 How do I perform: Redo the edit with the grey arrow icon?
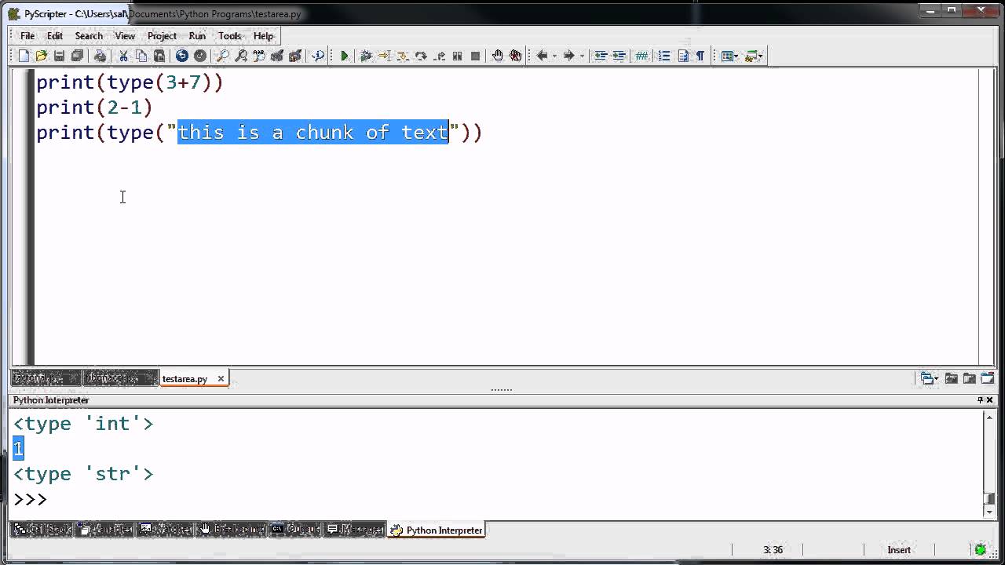click(200, 56)
